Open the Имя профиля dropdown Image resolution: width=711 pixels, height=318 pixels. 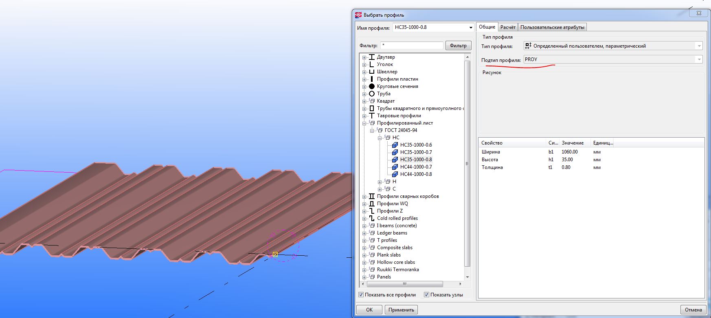[x=470, y=28]
